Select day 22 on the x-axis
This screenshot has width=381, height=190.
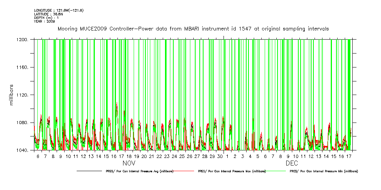[159, 156]
